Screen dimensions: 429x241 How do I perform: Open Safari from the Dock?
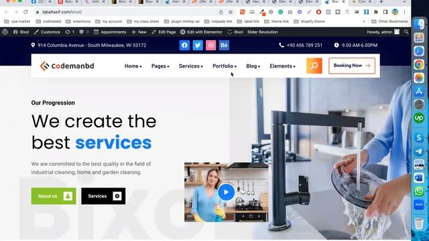pyautogui.click(x=419, y=51)
